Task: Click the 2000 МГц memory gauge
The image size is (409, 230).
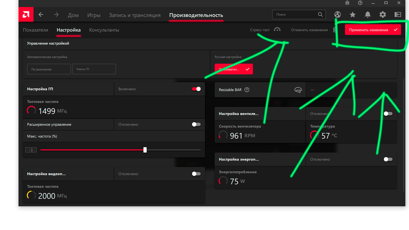Action: click(x=31, y=195)
